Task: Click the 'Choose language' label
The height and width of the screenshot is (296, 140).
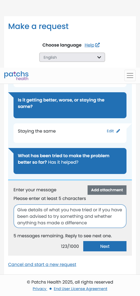Action: pos(62,45)
